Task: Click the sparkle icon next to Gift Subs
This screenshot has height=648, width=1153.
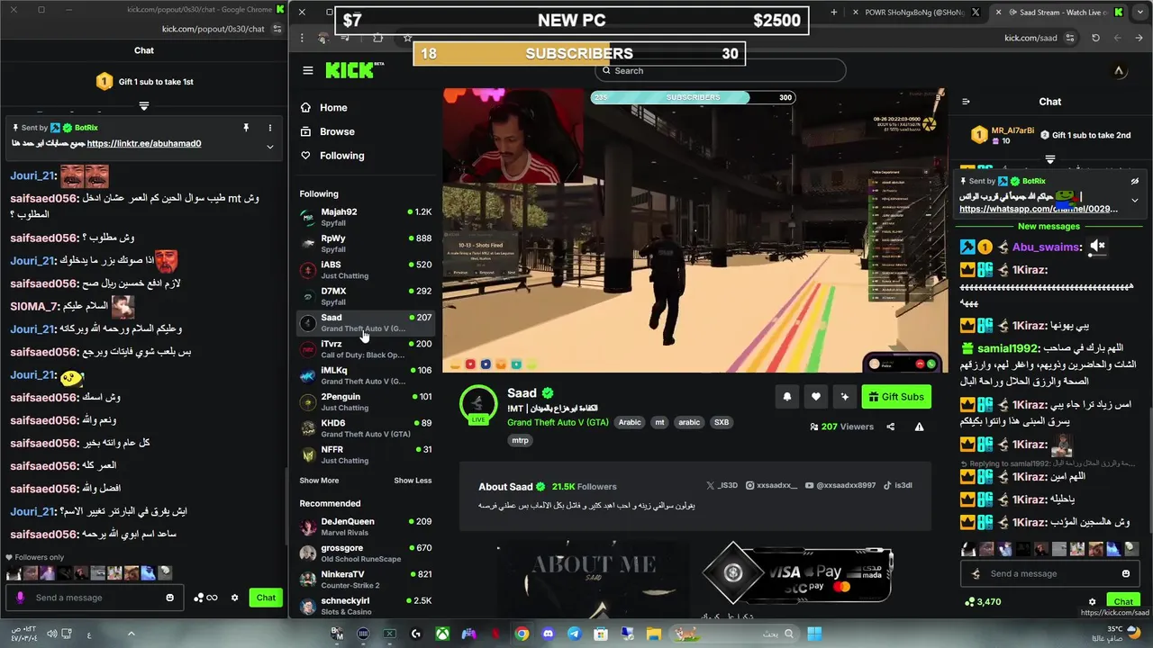Action: pyautogui.click(x=845, y=397)
